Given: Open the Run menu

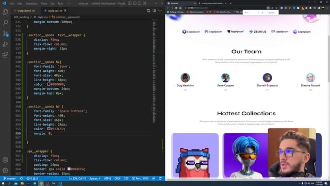Looking at the screenshot, I should point(60,4).
